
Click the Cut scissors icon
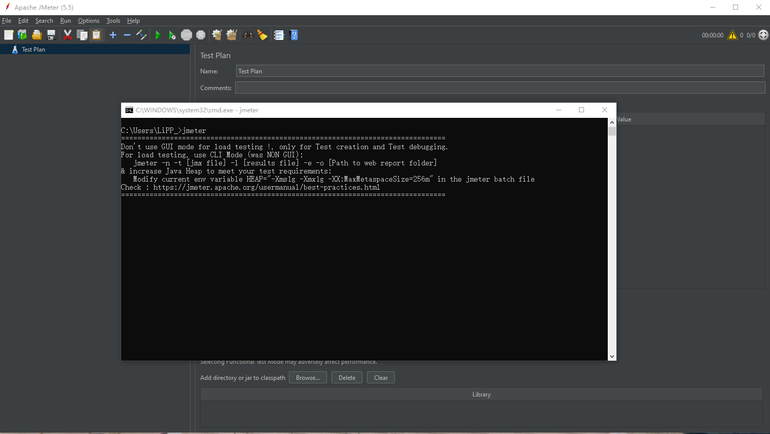67,35
